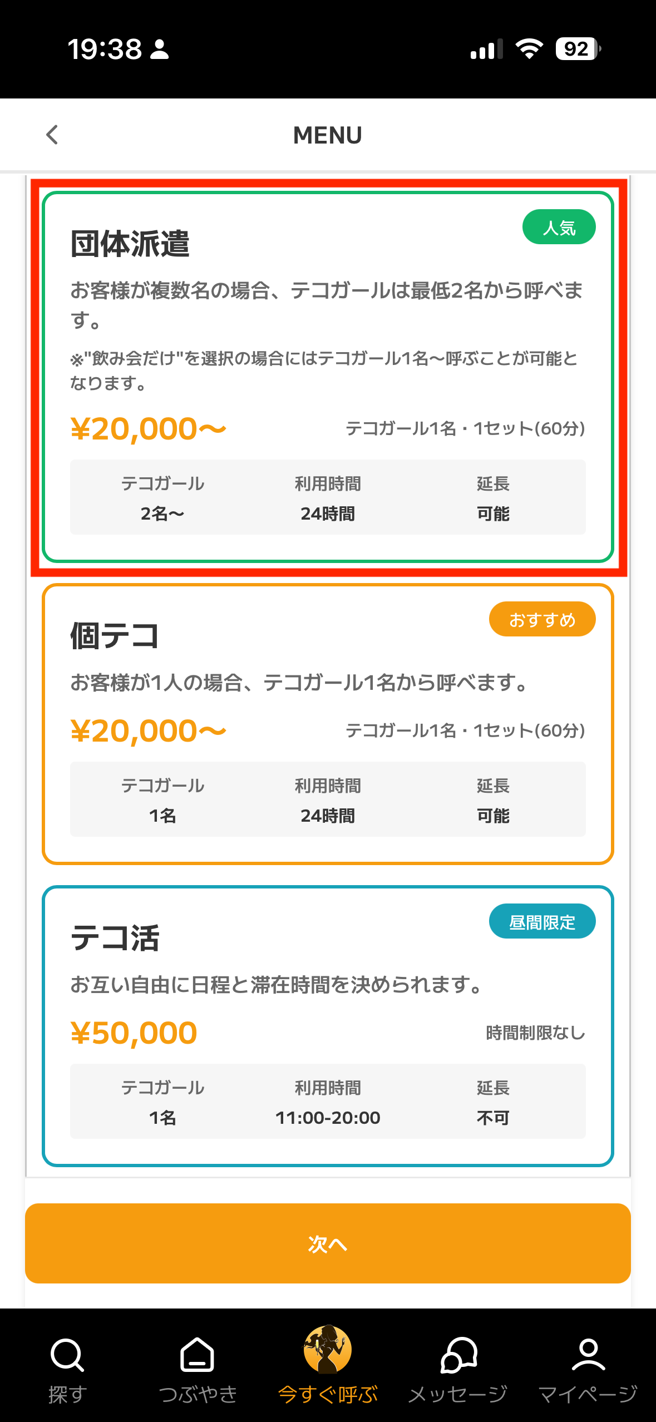Tap the 個テコ ¥20,000〜 price
The width and height of the screenshot is (656, 1422).
pyautogui.click(x=148, y=731)
